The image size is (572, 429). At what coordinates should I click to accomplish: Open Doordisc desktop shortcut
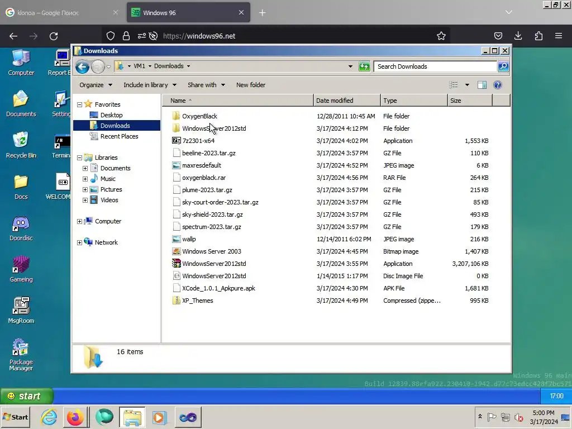[x=21, y=228]
